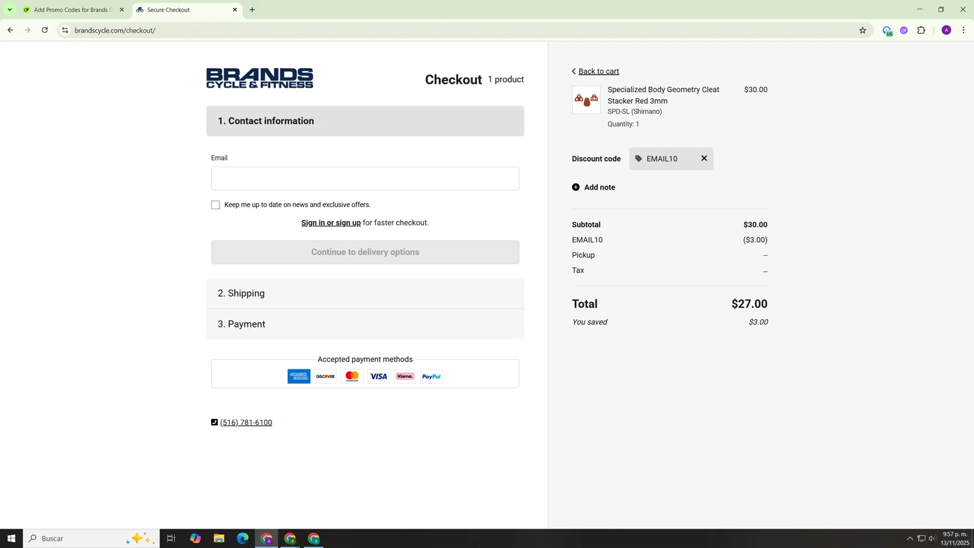Open Task View on the taskbar
The width and height of the screenshot is (974, 548).
(171, 538)
